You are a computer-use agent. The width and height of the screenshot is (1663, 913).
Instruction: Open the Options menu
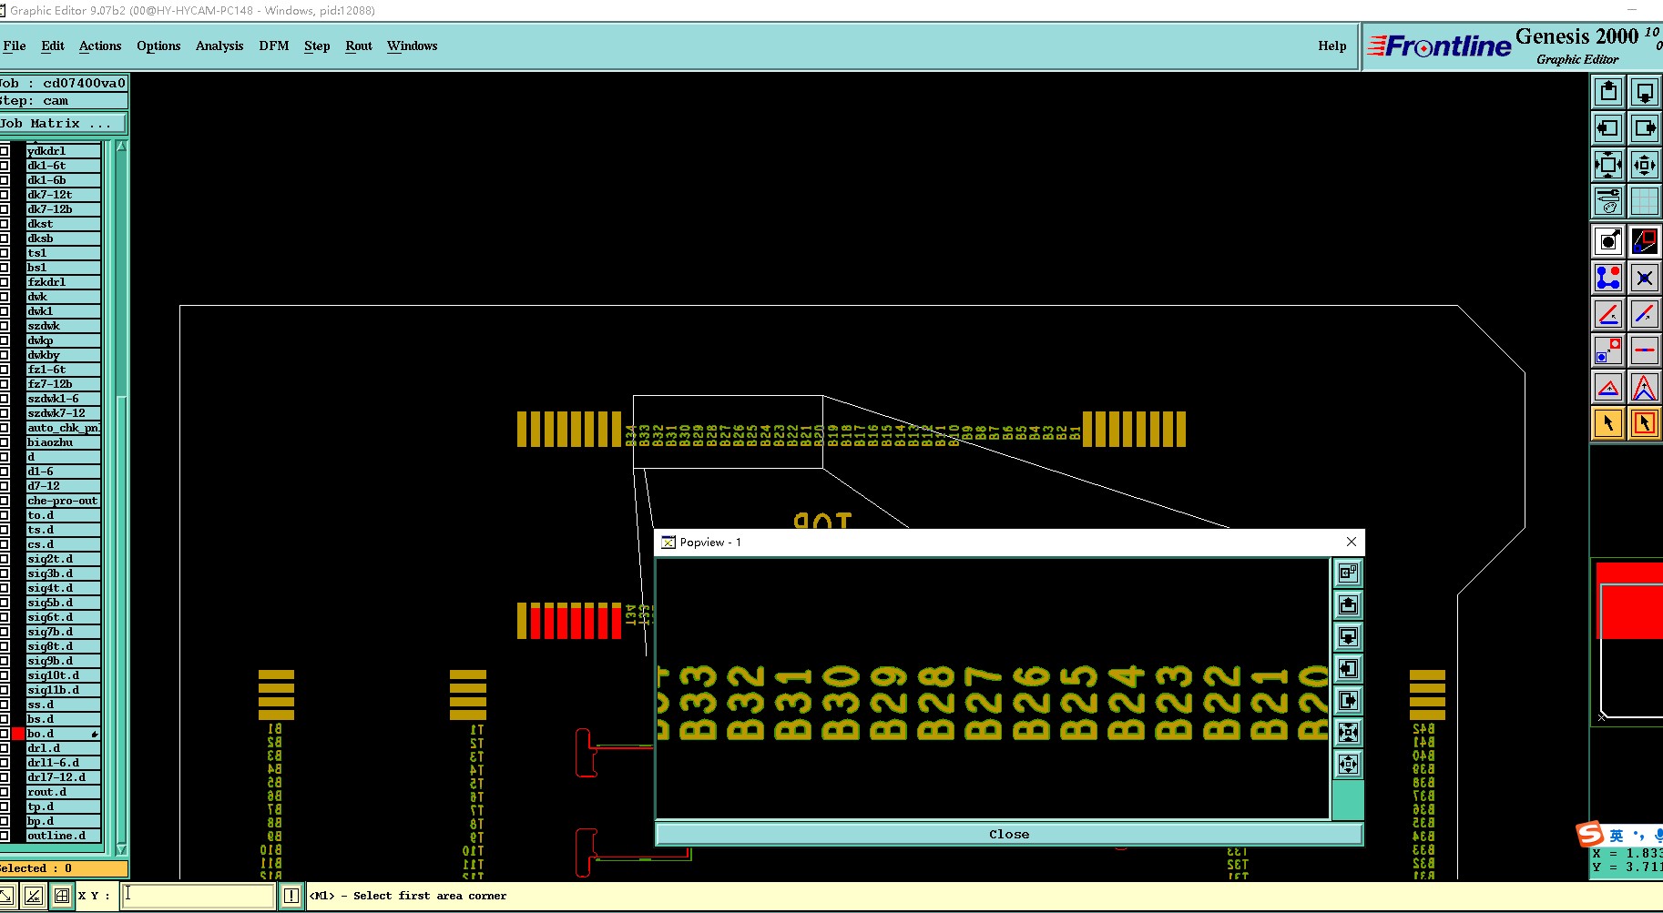[x=158, y=46]
